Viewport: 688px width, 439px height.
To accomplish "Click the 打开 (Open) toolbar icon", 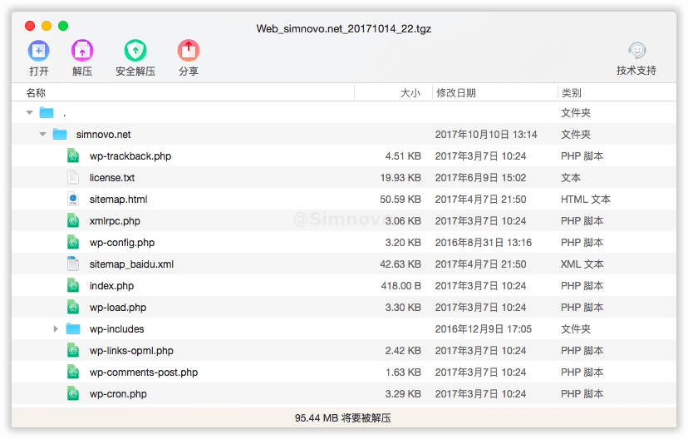I will tap(38, 51).
